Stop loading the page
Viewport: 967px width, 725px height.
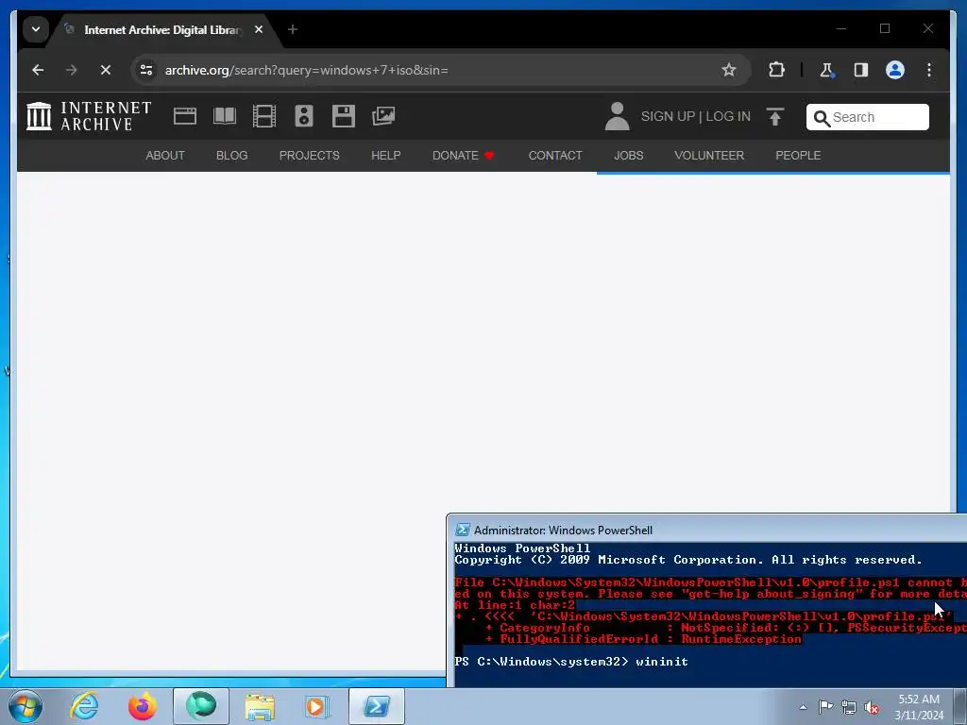click(x=106, y=70)
